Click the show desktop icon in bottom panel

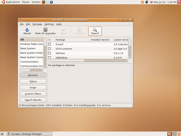coord(2,134)
